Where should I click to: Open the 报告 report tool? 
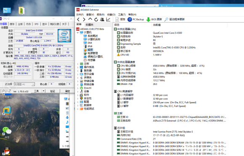pyautogui.click(x=120, y=19)
